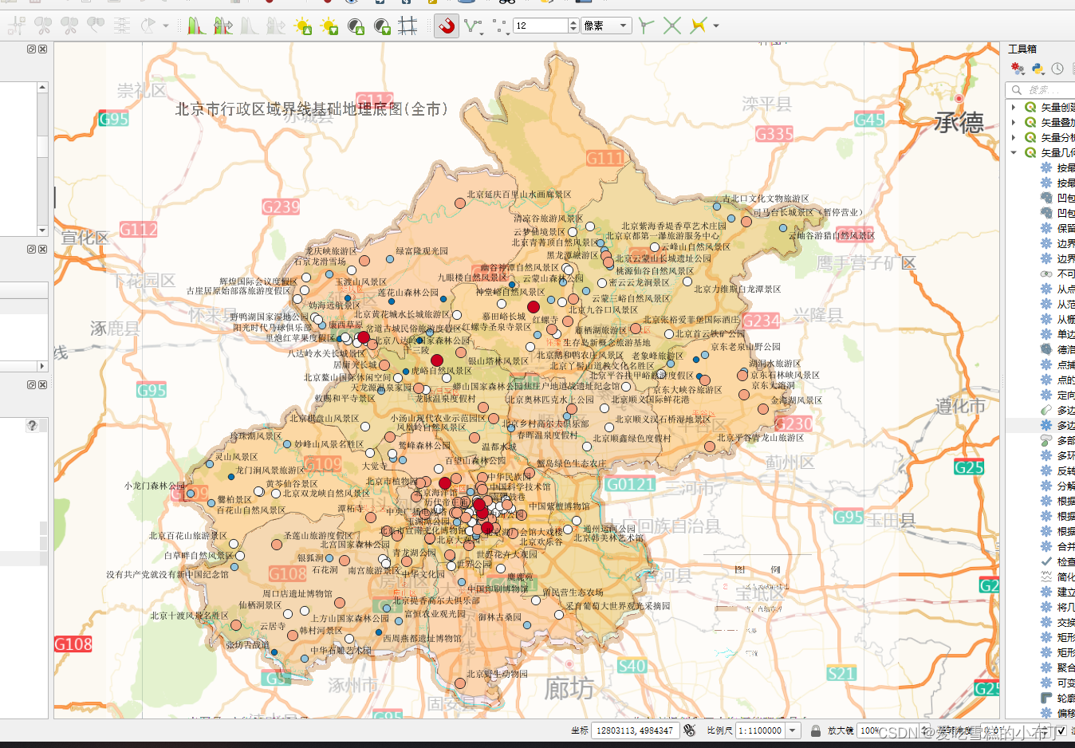1075x748 pixels.
Task: Click the icon of 简化 algorithm
Action: [1046, 577]
